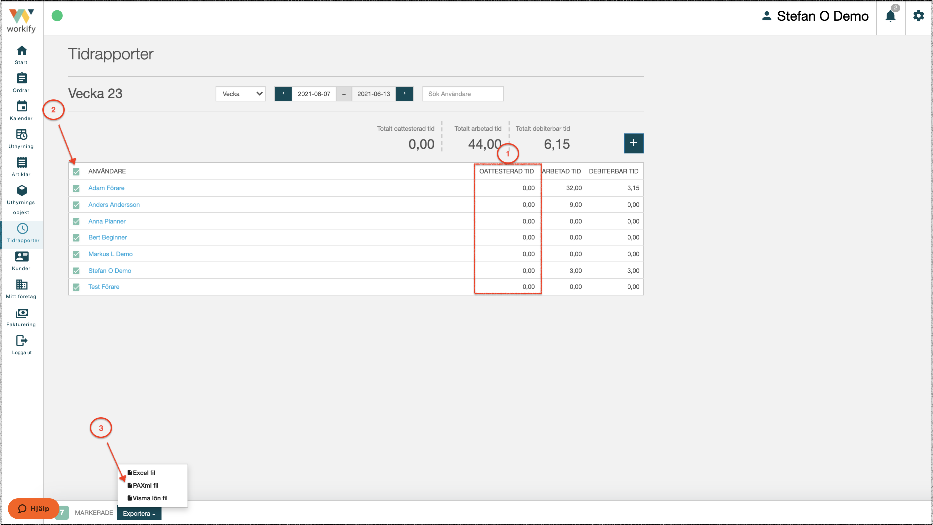The image size is (933, 525).
Task: Uncheck the Adam Förare checkbox
Action: click(76, 188)
